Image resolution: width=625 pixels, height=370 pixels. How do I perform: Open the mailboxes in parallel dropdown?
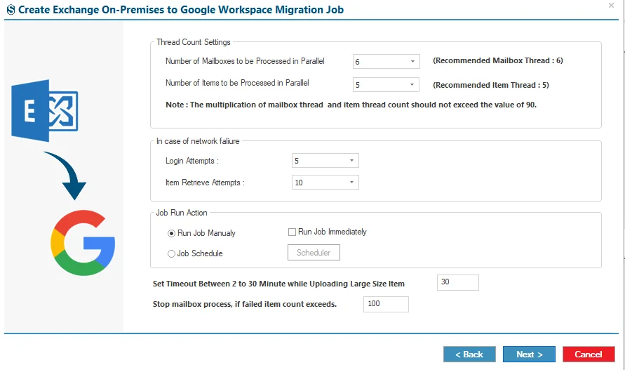click(x=386, y=62)
